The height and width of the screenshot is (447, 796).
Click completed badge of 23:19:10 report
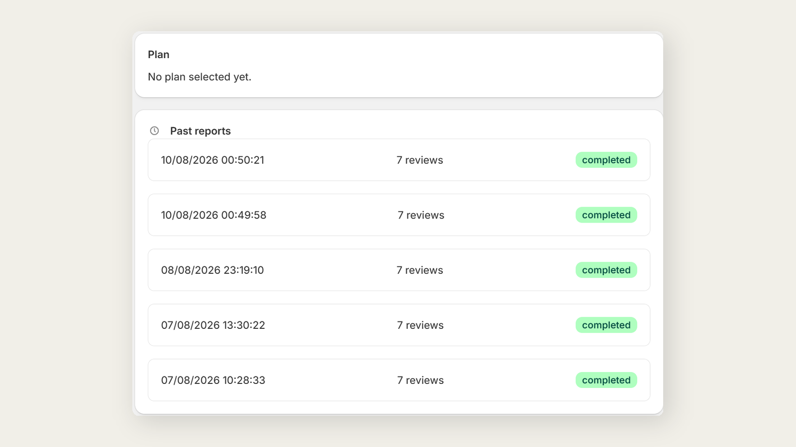tap(606, 270)
